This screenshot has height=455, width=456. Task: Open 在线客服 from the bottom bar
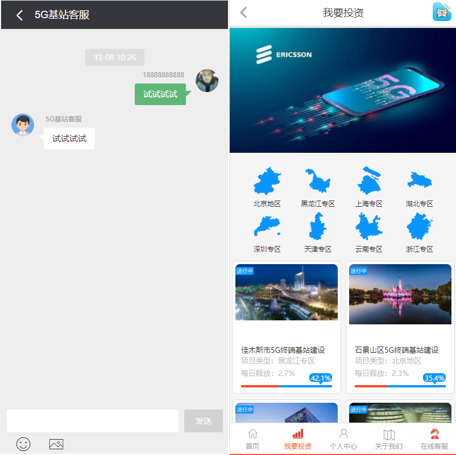434,439
